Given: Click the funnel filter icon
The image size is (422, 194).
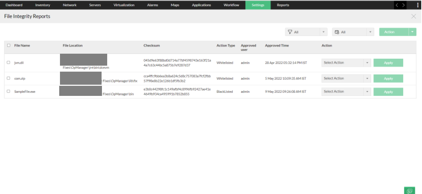Looking at the screenshot, I should [x=290, y=32].
